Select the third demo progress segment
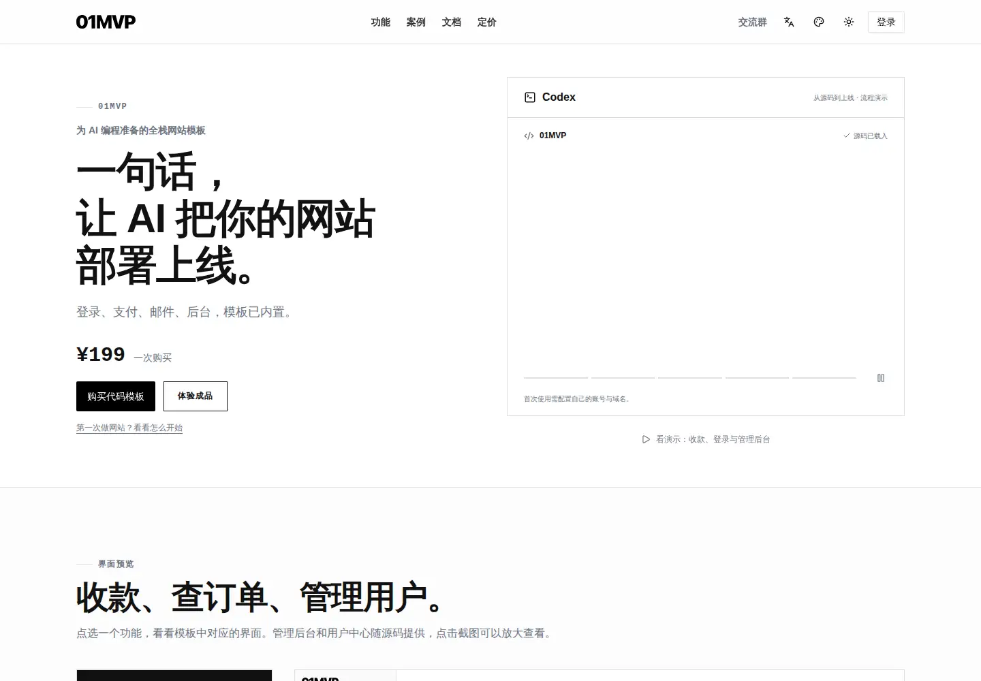This screenshot has width=981, height=681. click(689, 377)
